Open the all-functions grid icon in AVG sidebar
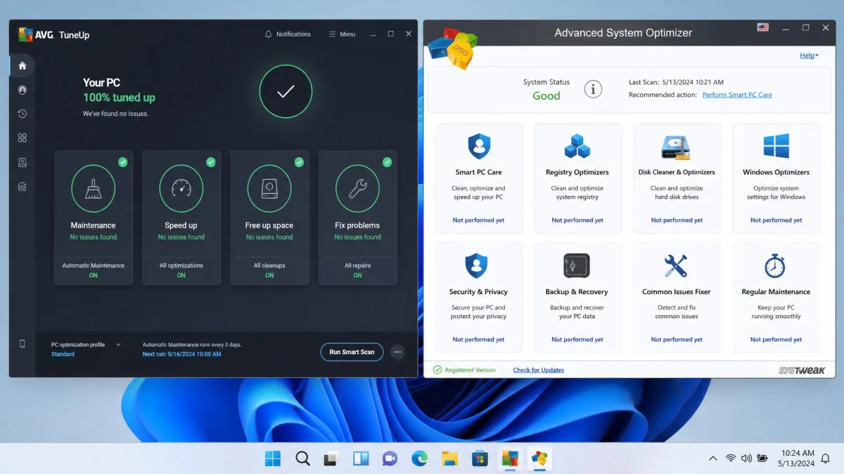The height and width of the screenshot is (474, 844). (x=23, y=138)
